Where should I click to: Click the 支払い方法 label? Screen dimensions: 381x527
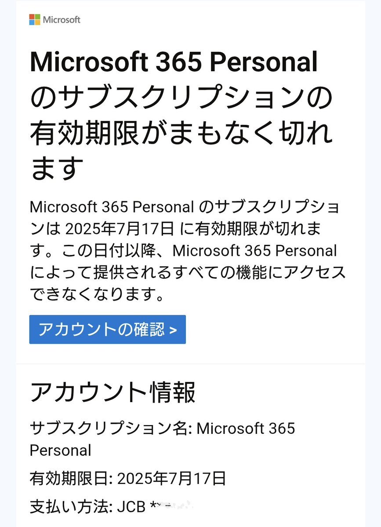pos(69,507)
